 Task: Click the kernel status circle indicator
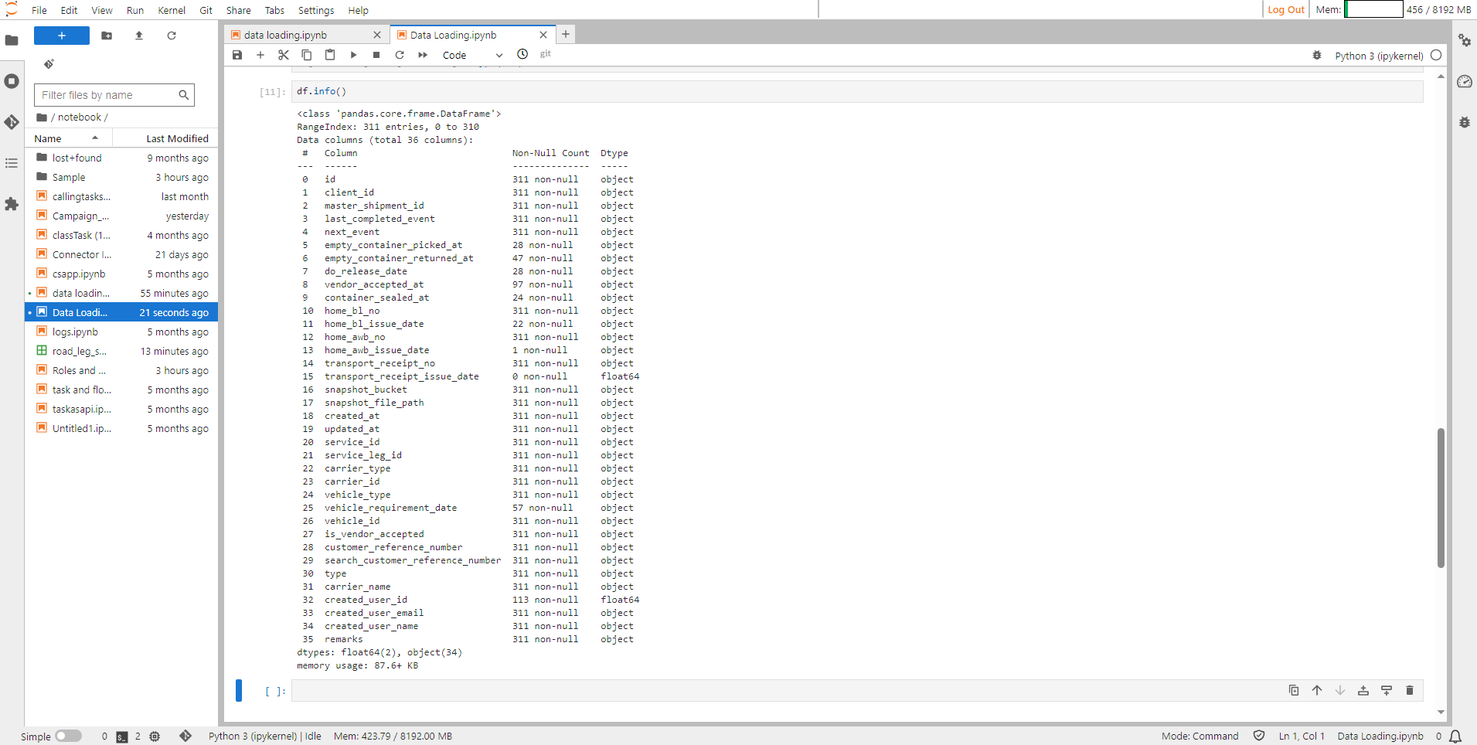(1436, 55)
